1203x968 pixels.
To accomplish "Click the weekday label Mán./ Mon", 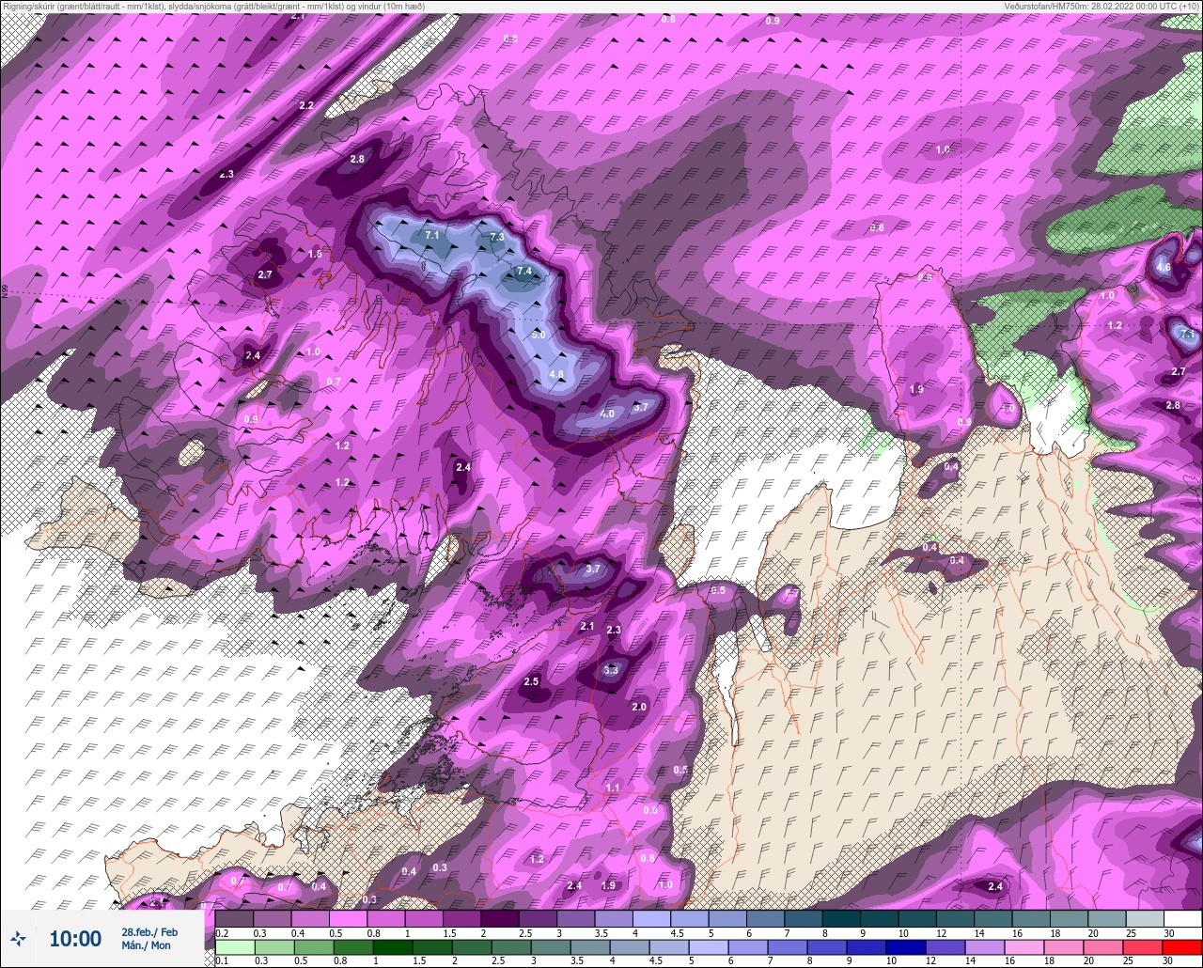I will click(x=148, y=945).
